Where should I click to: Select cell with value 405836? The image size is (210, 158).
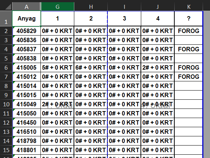(26, 40)
